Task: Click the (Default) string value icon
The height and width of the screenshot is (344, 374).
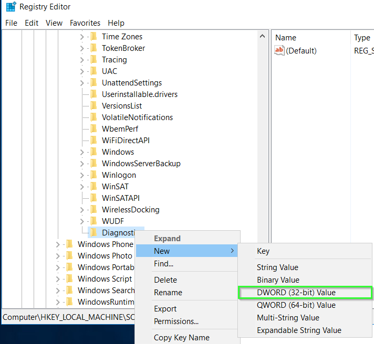Action: pos(279,51)
